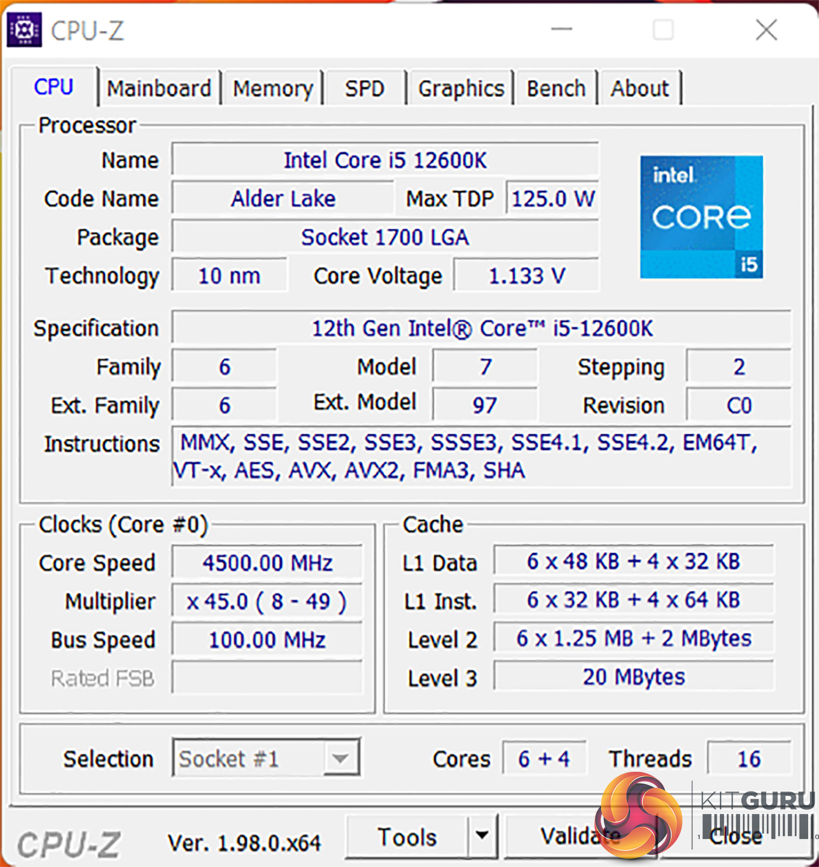Switch to the CPU tab

point(54,87)
